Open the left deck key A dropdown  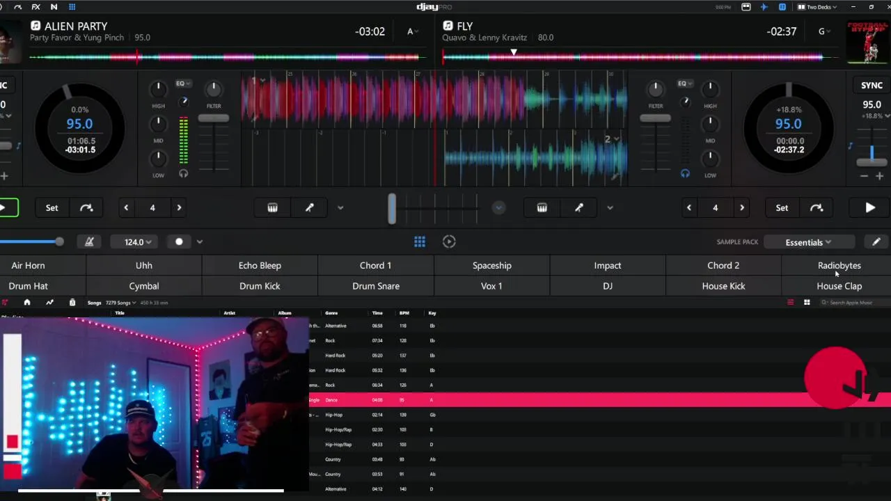412,31
